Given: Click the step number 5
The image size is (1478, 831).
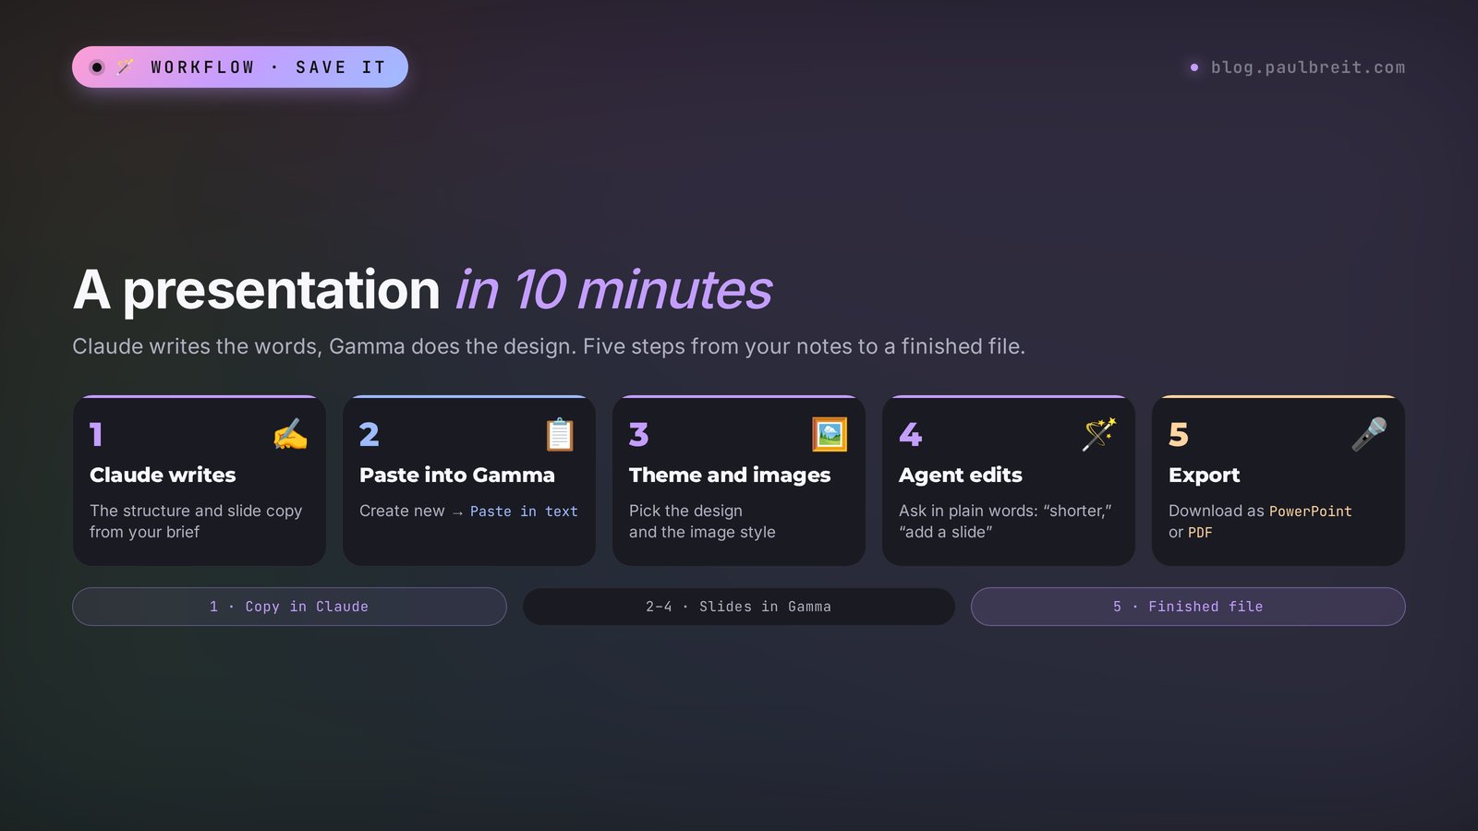Looking at the screenshot, I should 1179,434.
